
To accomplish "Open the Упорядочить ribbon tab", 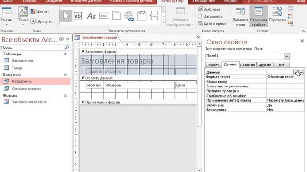I will click(x=204, y=1).
